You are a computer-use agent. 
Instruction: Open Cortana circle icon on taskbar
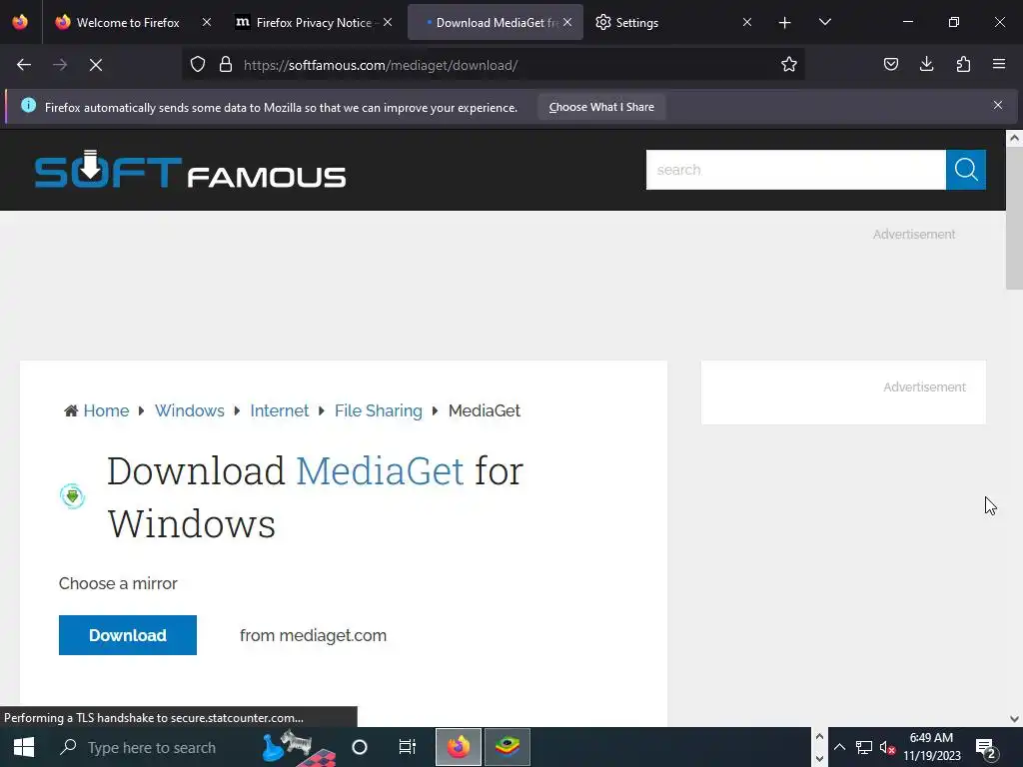click(x=360, y=747)
